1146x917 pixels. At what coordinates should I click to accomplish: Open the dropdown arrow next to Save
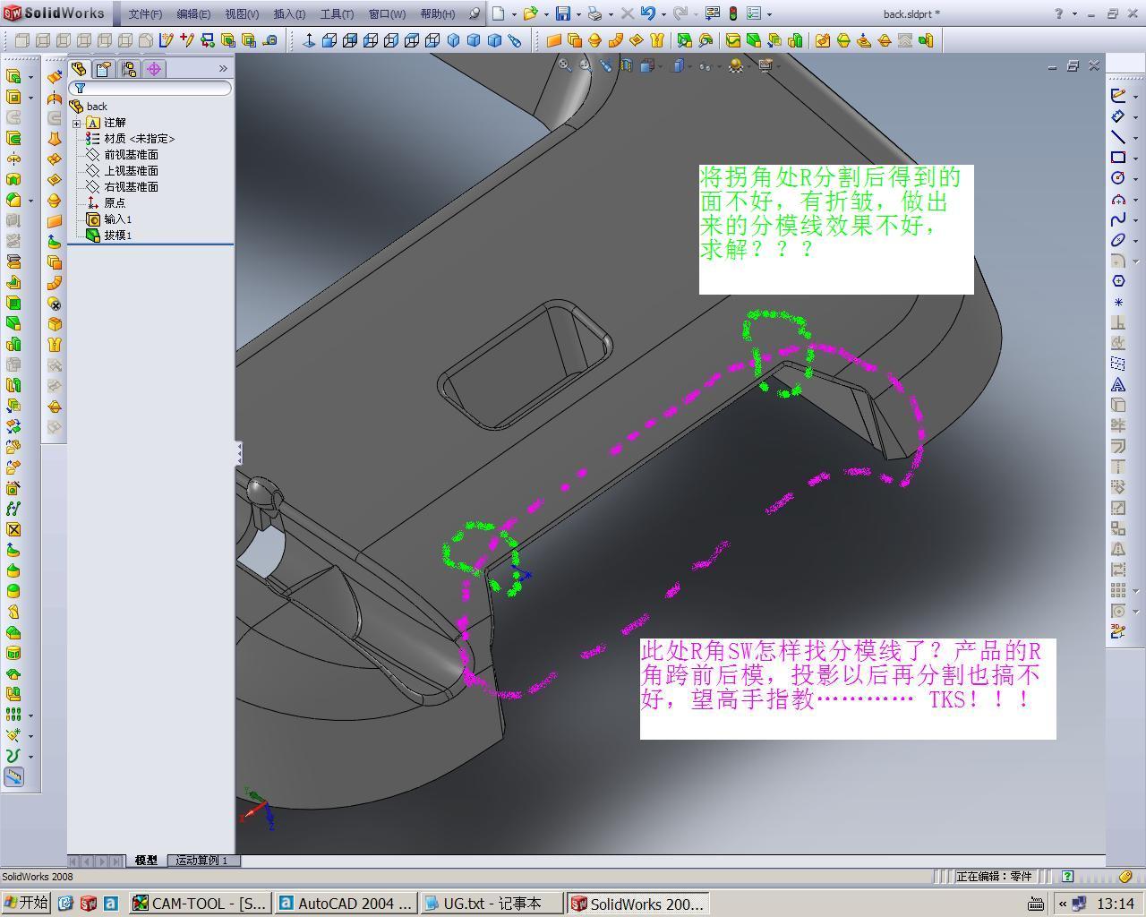578,14
